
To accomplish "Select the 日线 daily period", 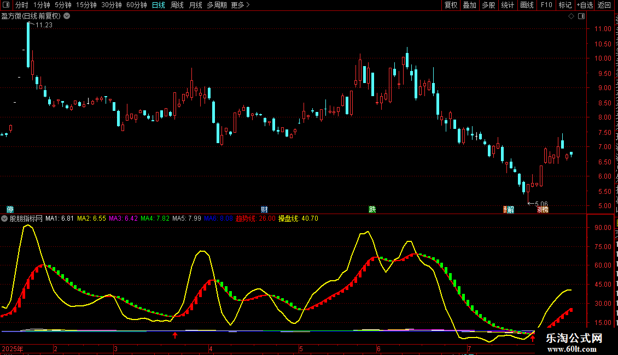I will click(x=159, y=5).
